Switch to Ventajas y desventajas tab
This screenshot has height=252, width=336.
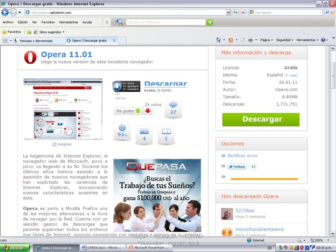[x=40, y=41]
